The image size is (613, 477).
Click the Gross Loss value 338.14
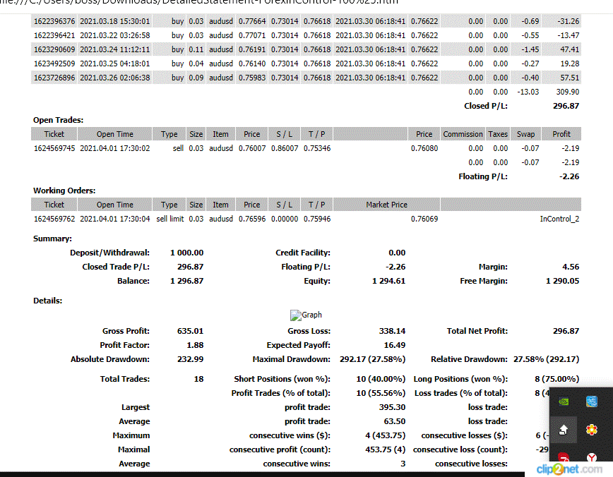[x=392, y=331]
